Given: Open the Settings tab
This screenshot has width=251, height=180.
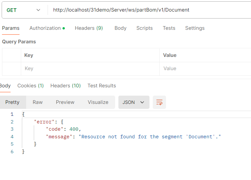Looking at the screenshot, I should (195, 28).
